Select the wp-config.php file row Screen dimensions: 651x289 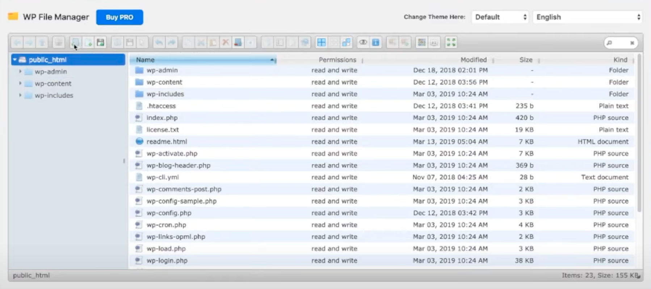(169, 213)
